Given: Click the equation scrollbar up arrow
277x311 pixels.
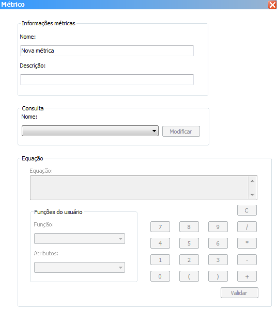Looking at the screenshot, I should (x=252, y=181).
